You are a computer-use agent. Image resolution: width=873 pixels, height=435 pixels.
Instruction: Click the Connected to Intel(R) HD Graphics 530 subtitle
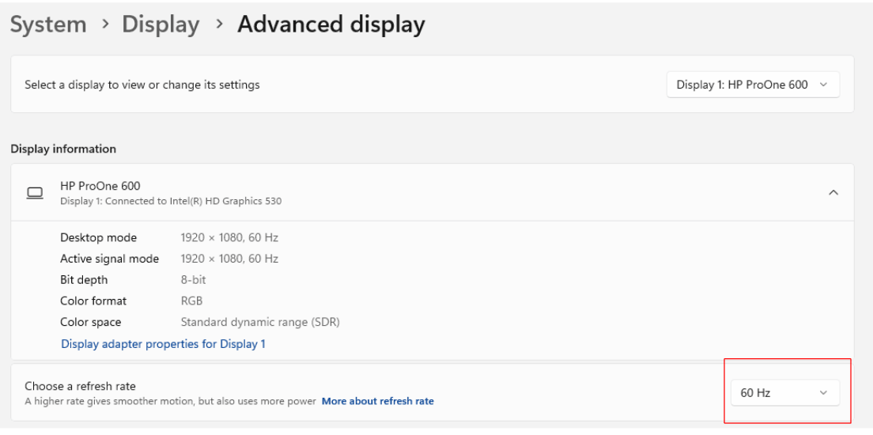(171, 201)
